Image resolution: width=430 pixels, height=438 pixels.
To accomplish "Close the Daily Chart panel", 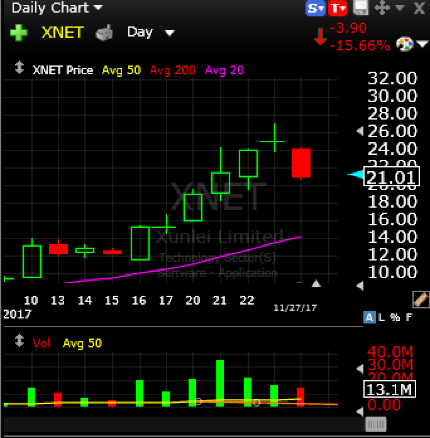I will coord(419,8).
